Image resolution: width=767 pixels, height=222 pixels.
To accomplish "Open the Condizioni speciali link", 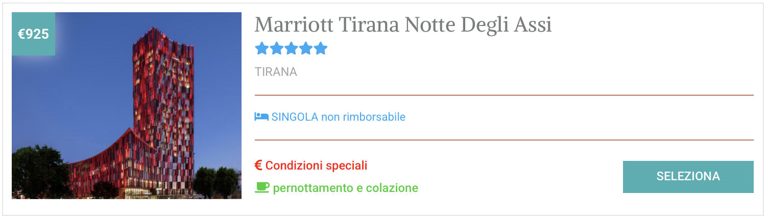I will (316, 165).
